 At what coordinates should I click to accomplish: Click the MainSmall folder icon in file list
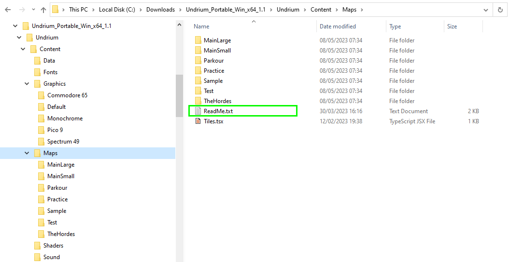click(x=198, y=50)
